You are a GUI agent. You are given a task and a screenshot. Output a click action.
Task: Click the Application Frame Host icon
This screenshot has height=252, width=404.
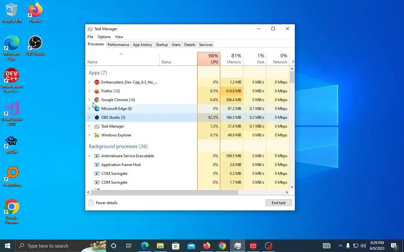tap(97, 165)
